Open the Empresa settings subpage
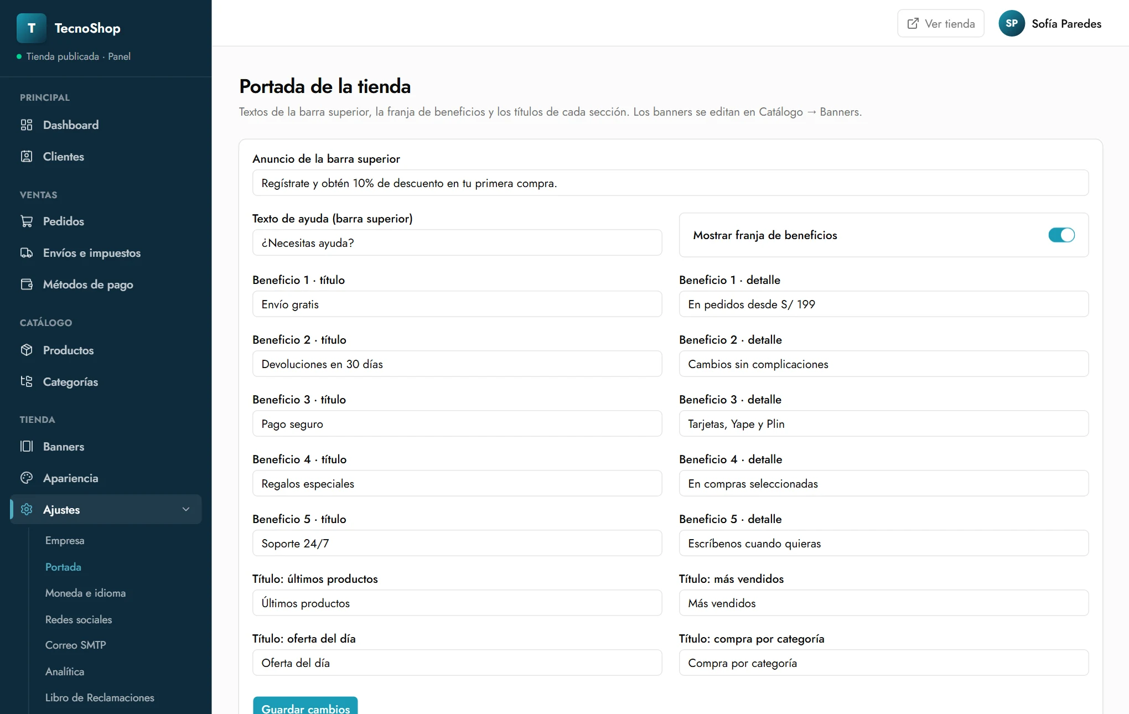Viewport: 1129px width, 714px height. [65, 541]
